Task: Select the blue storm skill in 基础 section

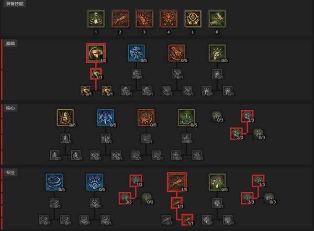Action: point(137,53)
